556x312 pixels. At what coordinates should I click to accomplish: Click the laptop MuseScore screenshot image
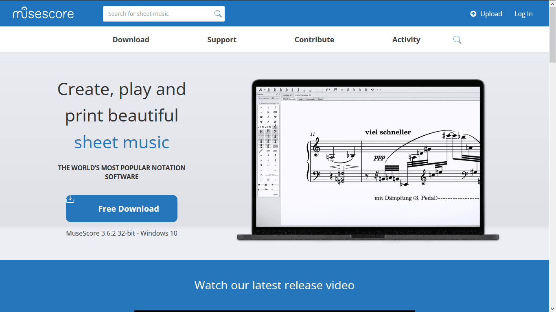368,160
